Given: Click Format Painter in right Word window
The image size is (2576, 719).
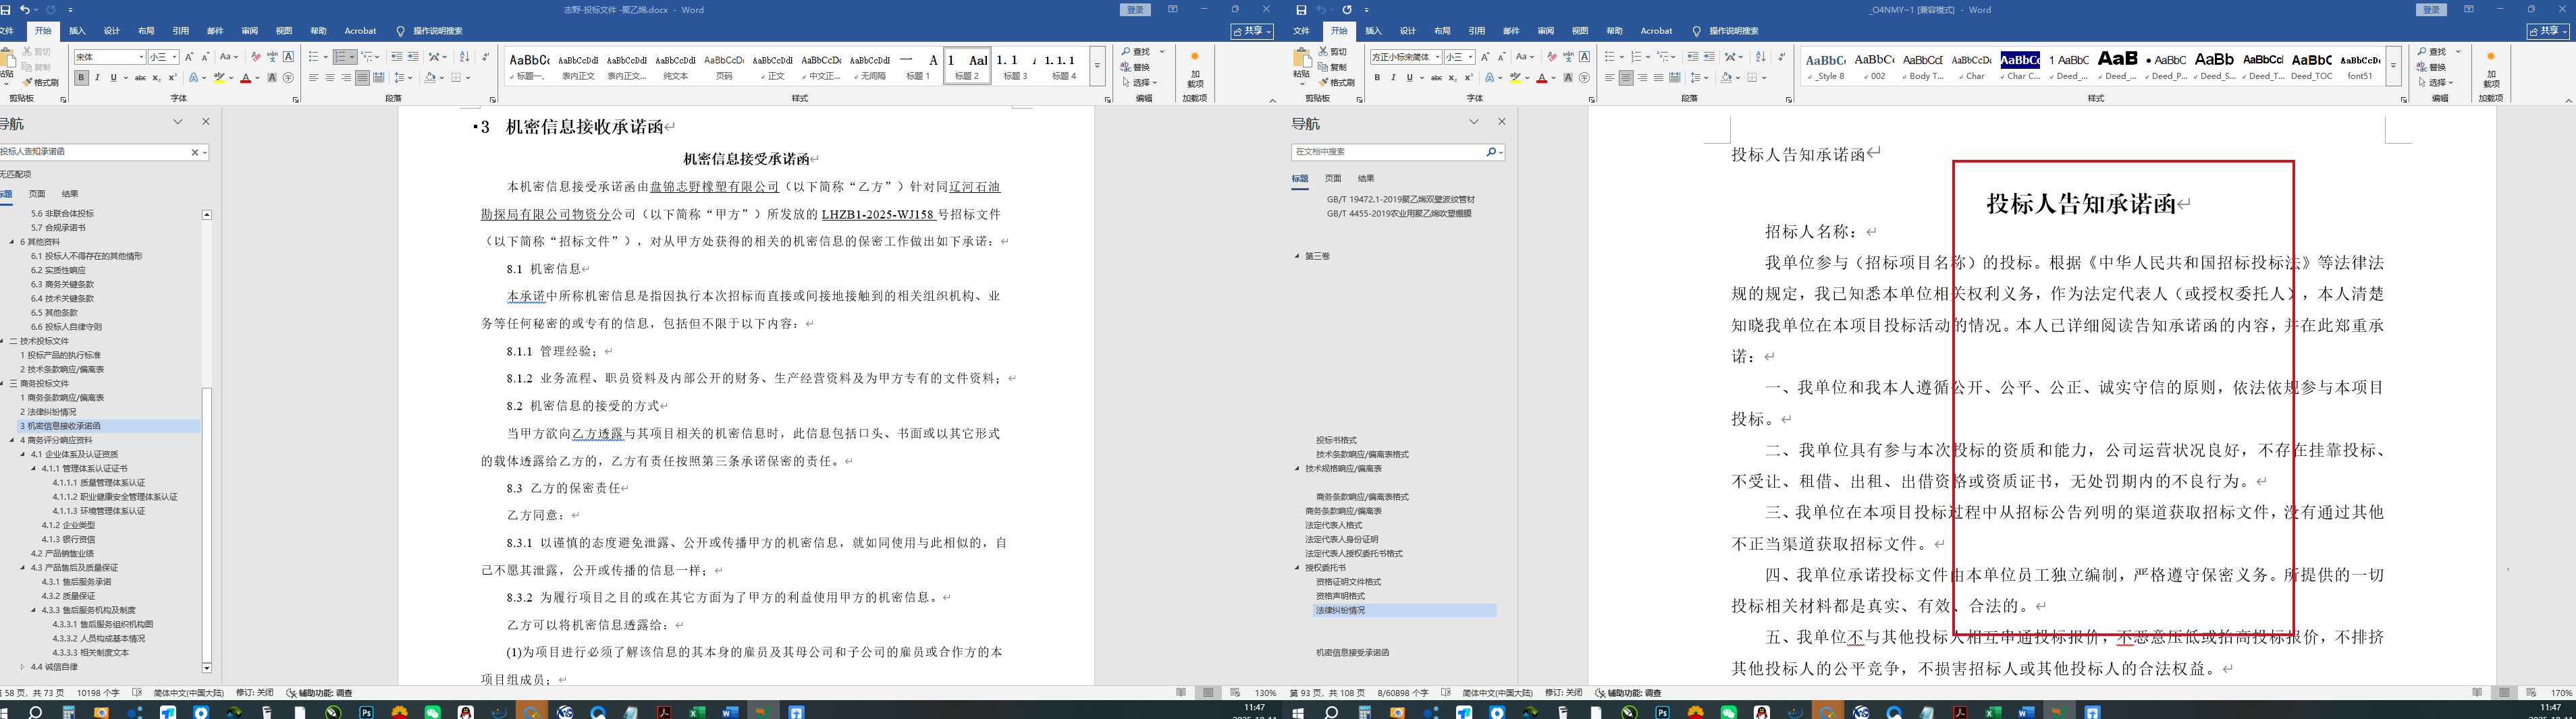Looking at the screenshot, I should pos(1337,83).
